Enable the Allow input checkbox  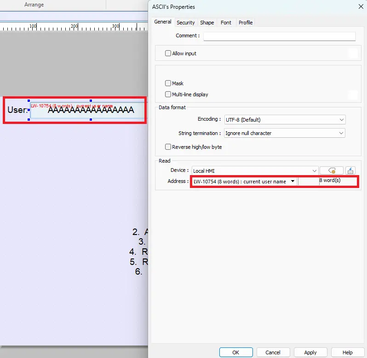coord(168,53)
